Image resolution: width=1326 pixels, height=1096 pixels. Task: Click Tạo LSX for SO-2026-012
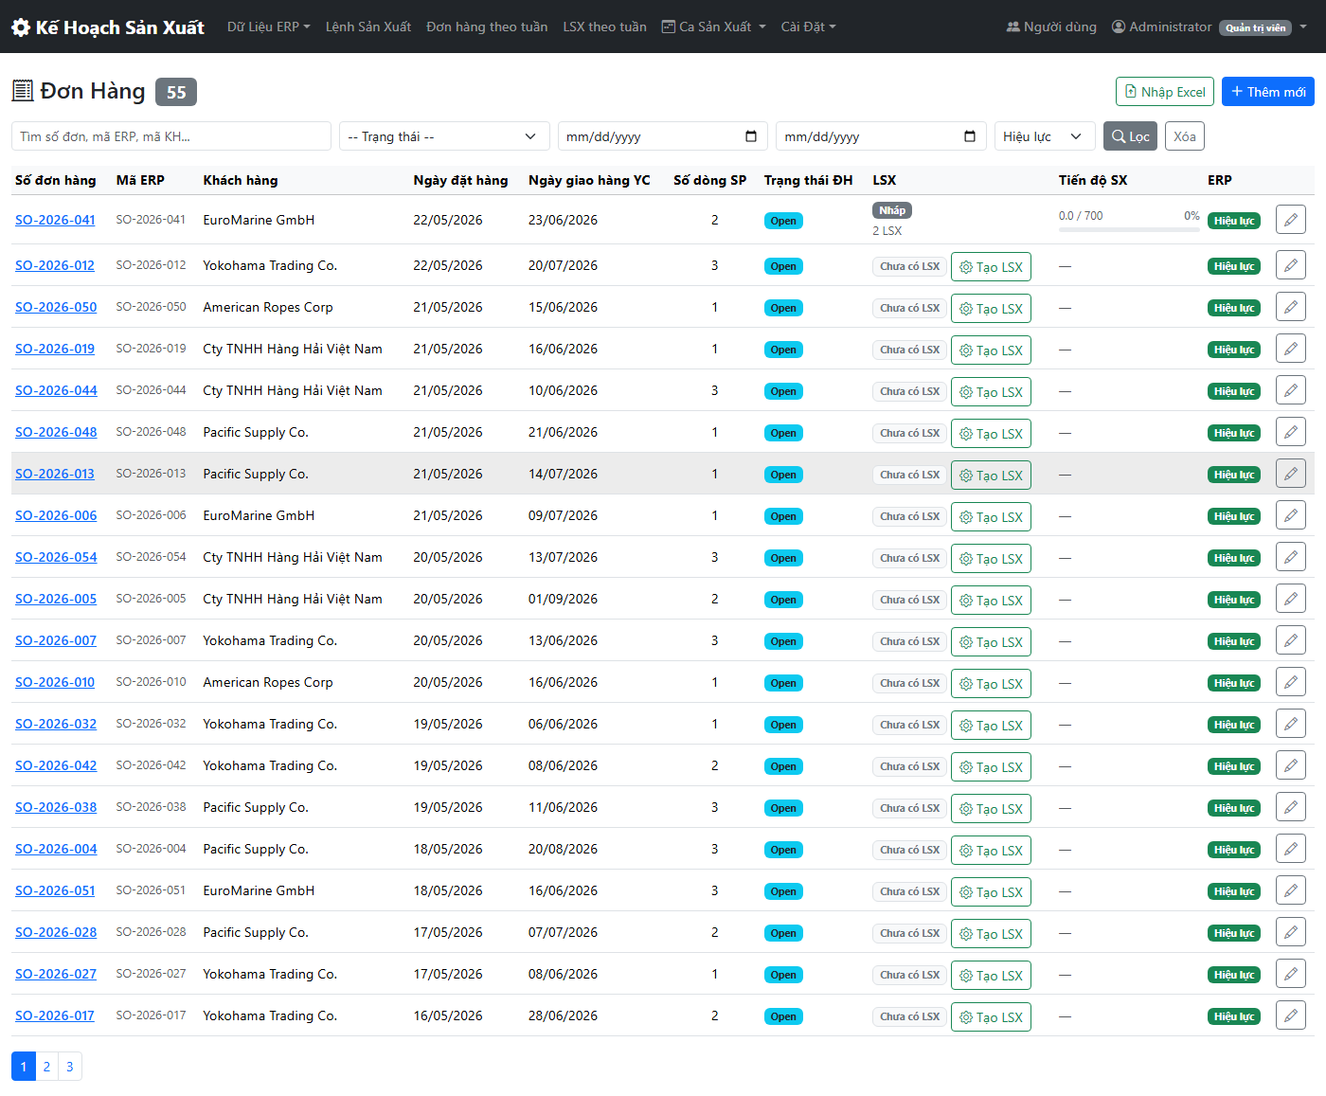point(991,267)
